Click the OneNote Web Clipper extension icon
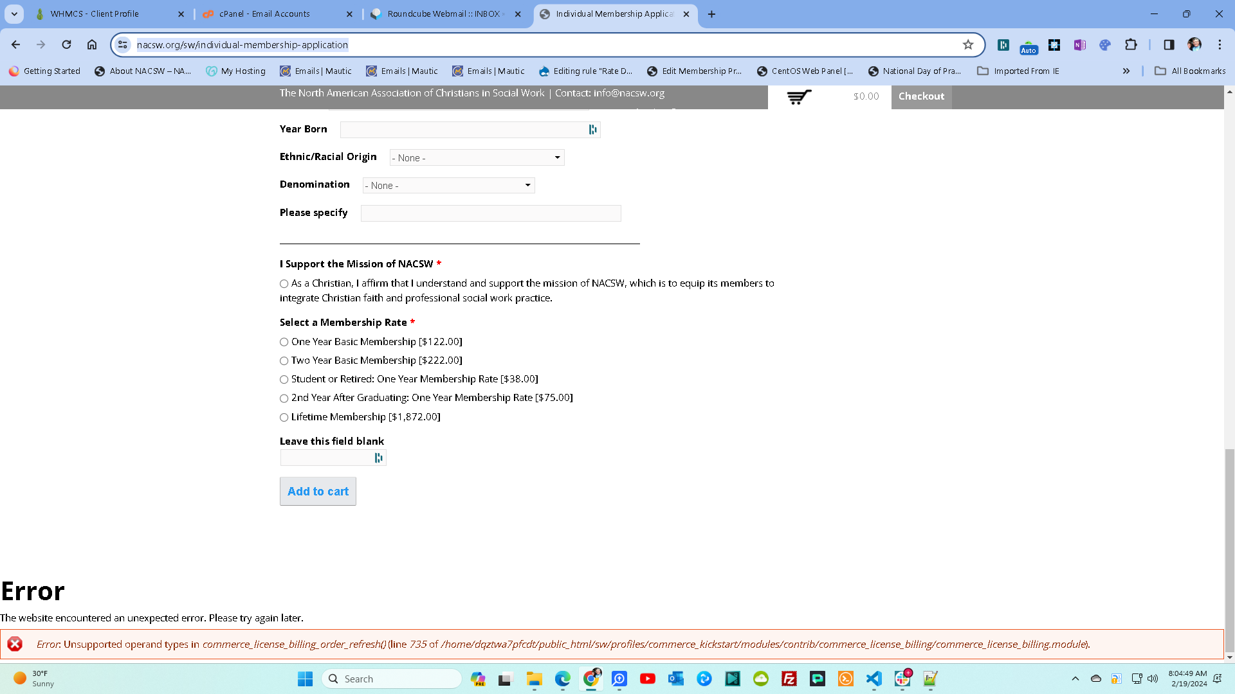The image size is (1235, 694). (1079, 45)
